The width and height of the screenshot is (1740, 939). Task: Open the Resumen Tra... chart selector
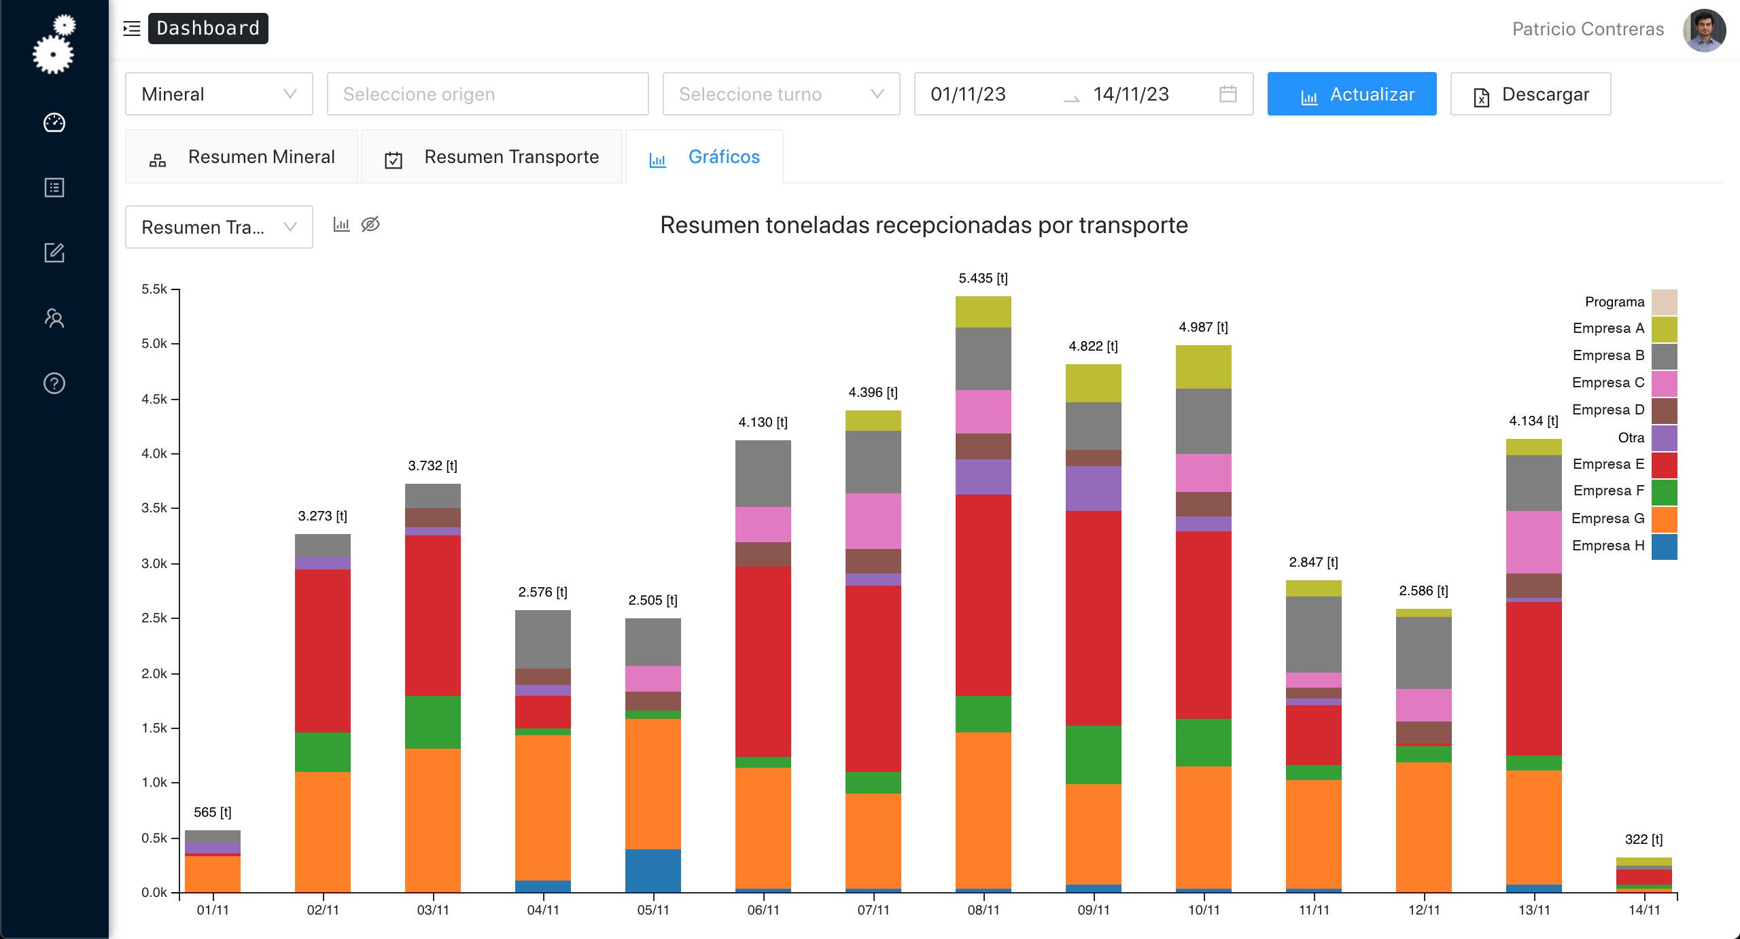coord(219,227)
